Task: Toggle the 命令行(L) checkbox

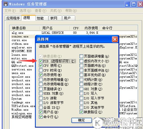Action: (x=41, y=117)
